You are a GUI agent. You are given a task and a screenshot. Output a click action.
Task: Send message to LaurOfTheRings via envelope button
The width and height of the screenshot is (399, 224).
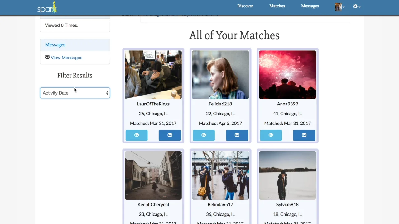click(170, 135)
